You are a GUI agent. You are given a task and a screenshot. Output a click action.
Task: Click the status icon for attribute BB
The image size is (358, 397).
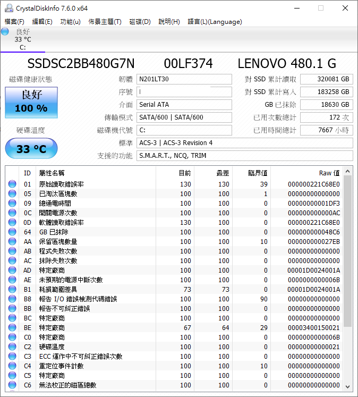[x=12, y=308]
